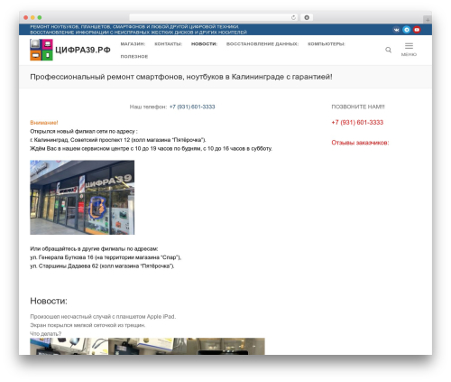Click the Советский проспект 12 address line
This screenshot has height=382, width=451.
tap(118, 140)
